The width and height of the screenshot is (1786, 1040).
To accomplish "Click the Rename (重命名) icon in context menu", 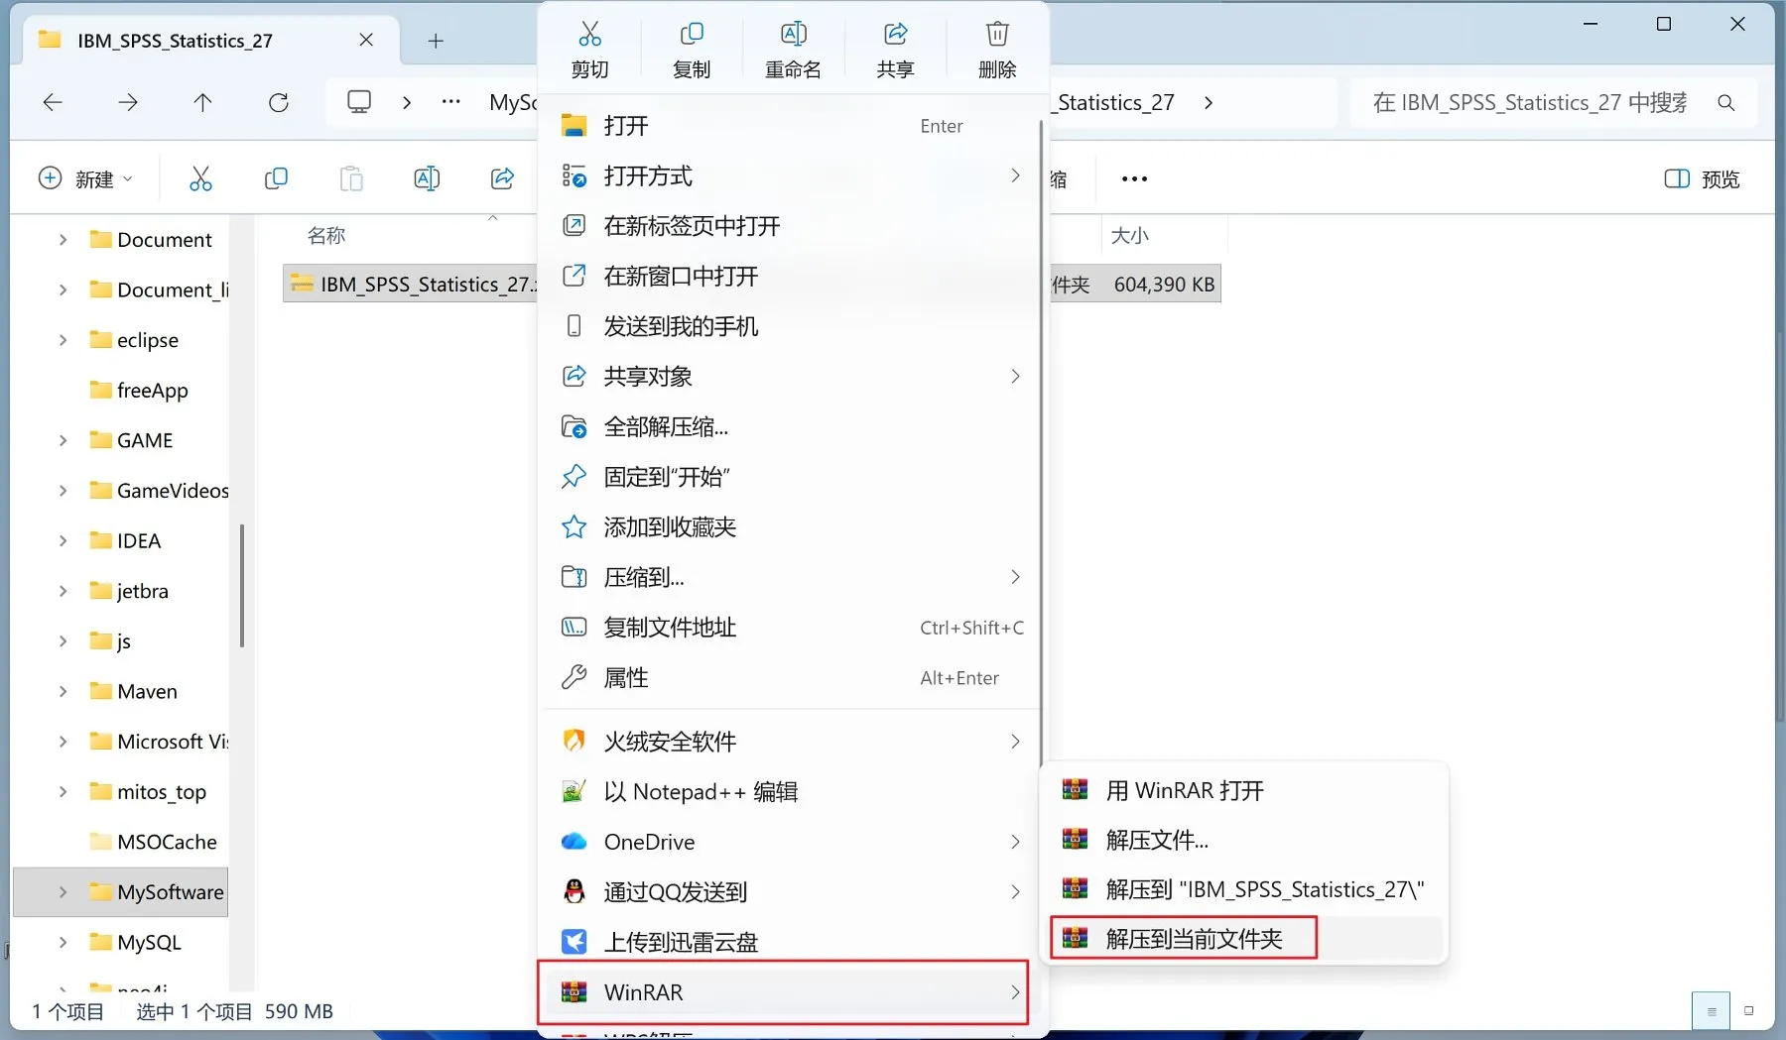I will tap(793, 34).
